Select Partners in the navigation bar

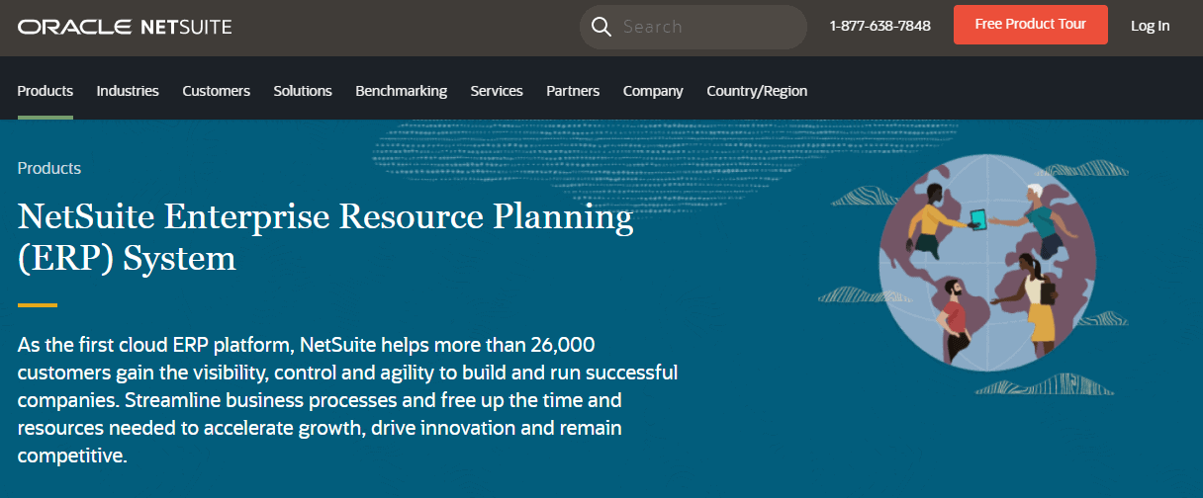pyautogui.click(x=573, y=91)
